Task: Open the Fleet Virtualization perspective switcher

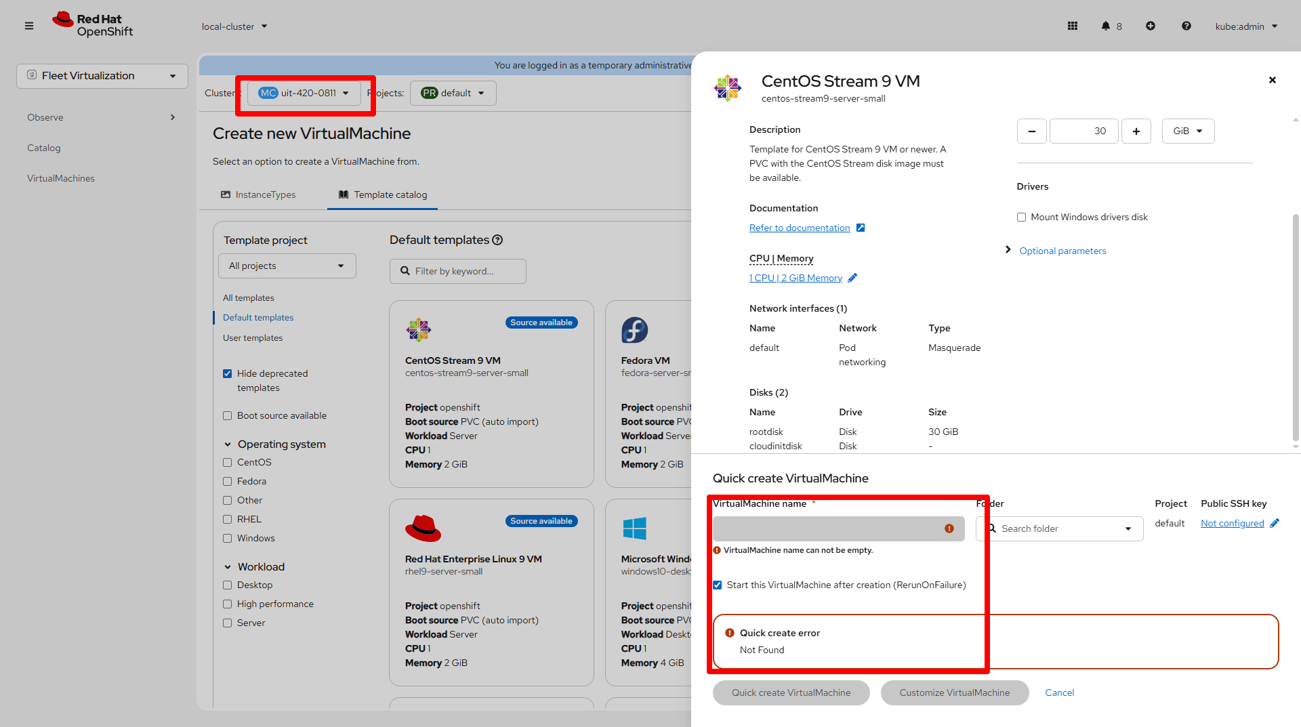Action: click(x=102, y=76)
